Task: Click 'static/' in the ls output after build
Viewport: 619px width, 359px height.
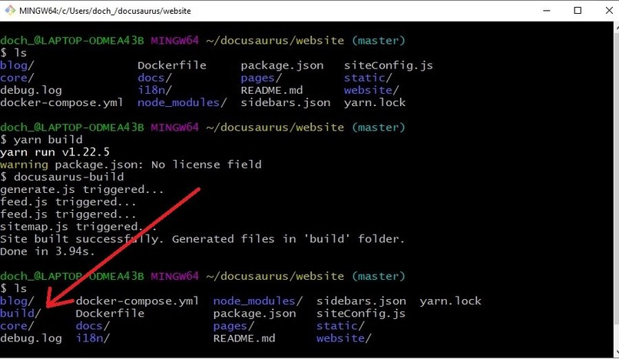Action: (340, 326)
